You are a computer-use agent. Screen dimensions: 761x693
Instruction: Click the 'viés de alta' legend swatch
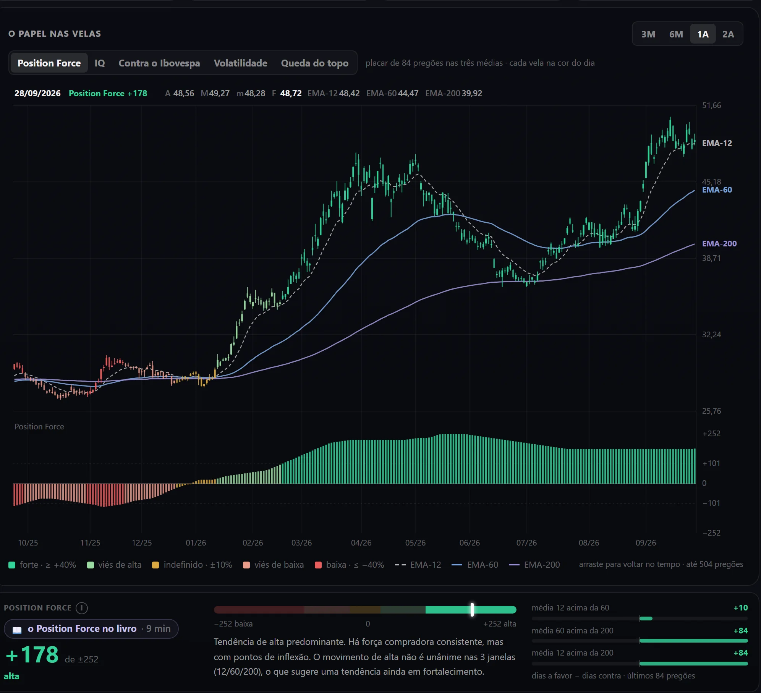(x=91, y=565)
